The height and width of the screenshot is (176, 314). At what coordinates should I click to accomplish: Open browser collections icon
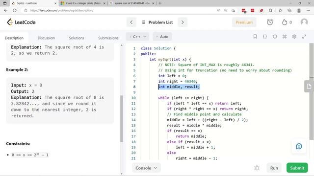click(x=289, y=10)
